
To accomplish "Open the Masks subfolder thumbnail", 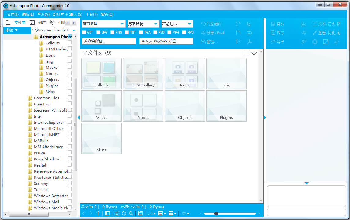I will 102,106.
